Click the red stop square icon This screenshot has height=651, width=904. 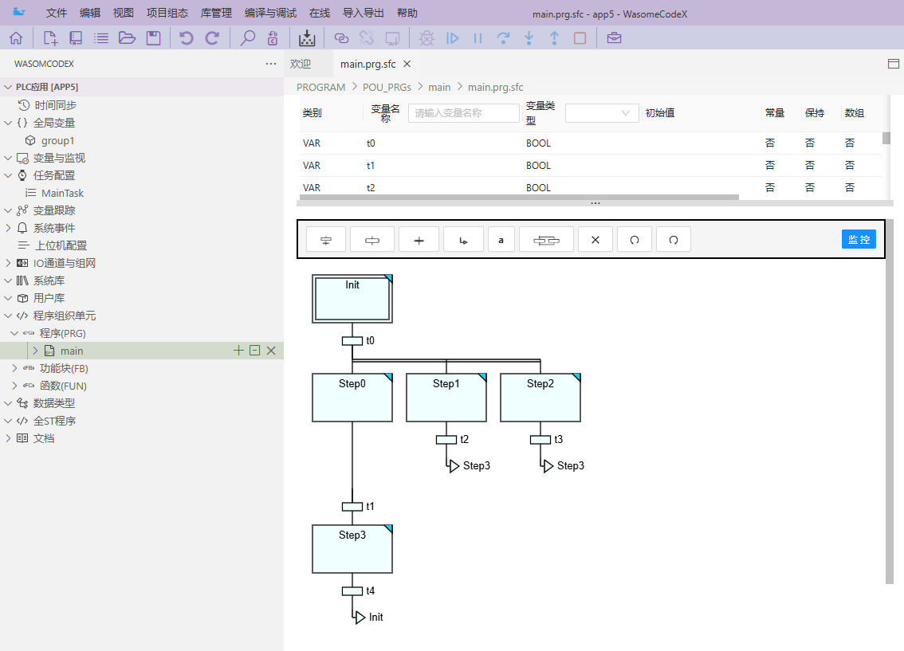(580, 38)
